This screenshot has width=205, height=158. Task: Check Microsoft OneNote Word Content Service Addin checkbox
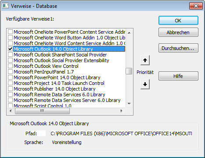point(10,43)
